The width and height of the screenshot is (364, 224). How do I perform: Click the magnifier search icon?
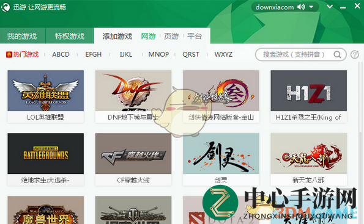tap(337, 55)
